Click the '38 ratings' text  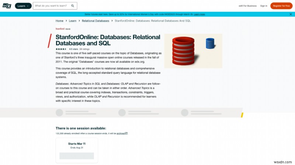click(x=84, y=49)
